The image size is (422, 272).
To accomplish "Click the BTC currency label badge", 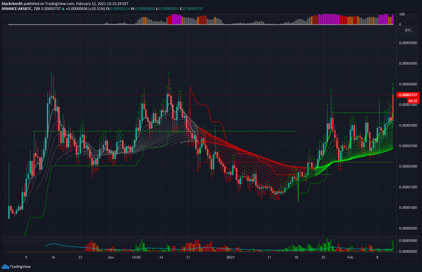I will (x=408, y=30).
